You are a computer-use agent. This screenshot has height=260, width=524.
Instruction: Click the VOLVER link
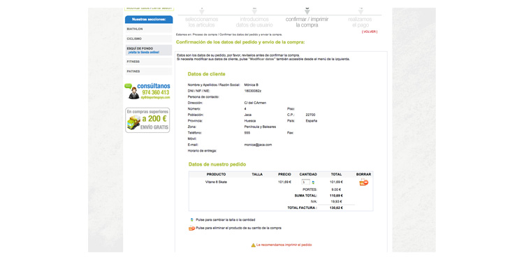click(x=370, y=31)
